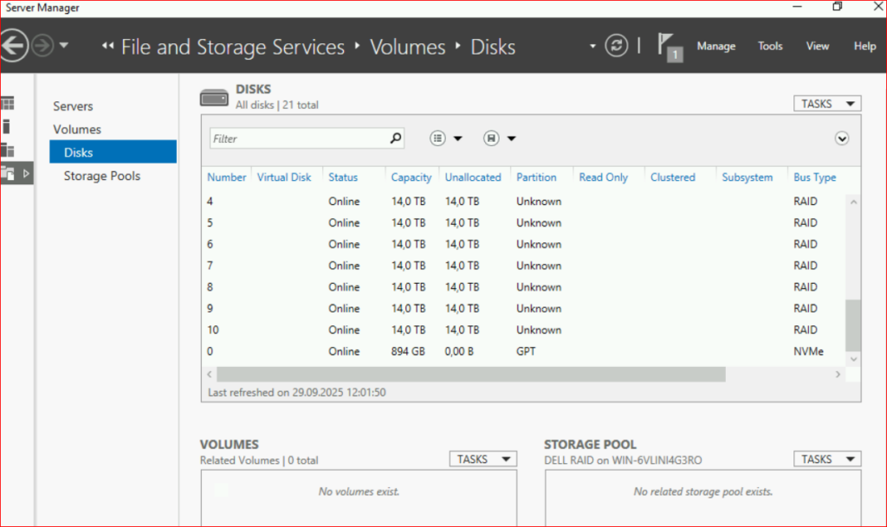Click the All Servers icon in sidebar
Screen dimensions: 887x527
point(8,150)
